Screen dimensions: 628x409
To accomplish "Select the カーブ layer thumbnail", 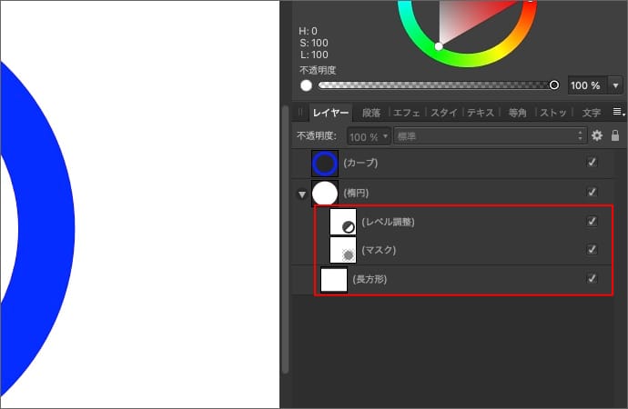I will pyautogui.click(x=325, y=164).
